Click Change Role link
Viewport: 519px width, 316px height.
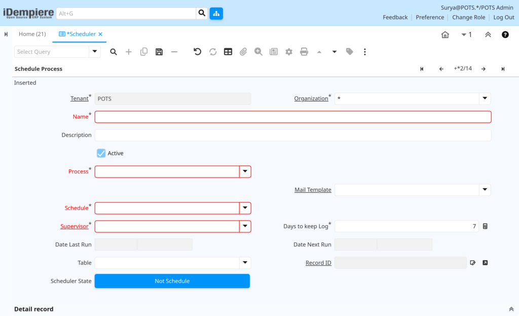[x=469, y=17]
